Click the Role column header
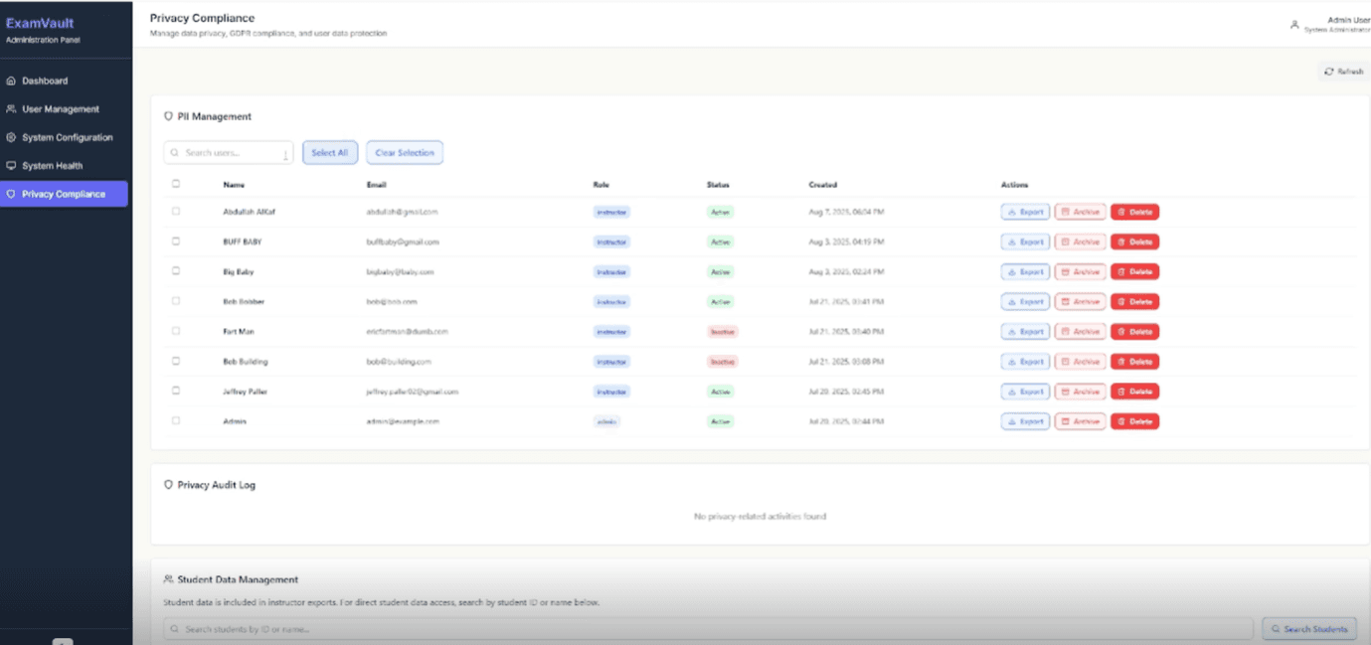Image resolution: width=1371 pixels, height=645 pixels. tap(600, 185)
